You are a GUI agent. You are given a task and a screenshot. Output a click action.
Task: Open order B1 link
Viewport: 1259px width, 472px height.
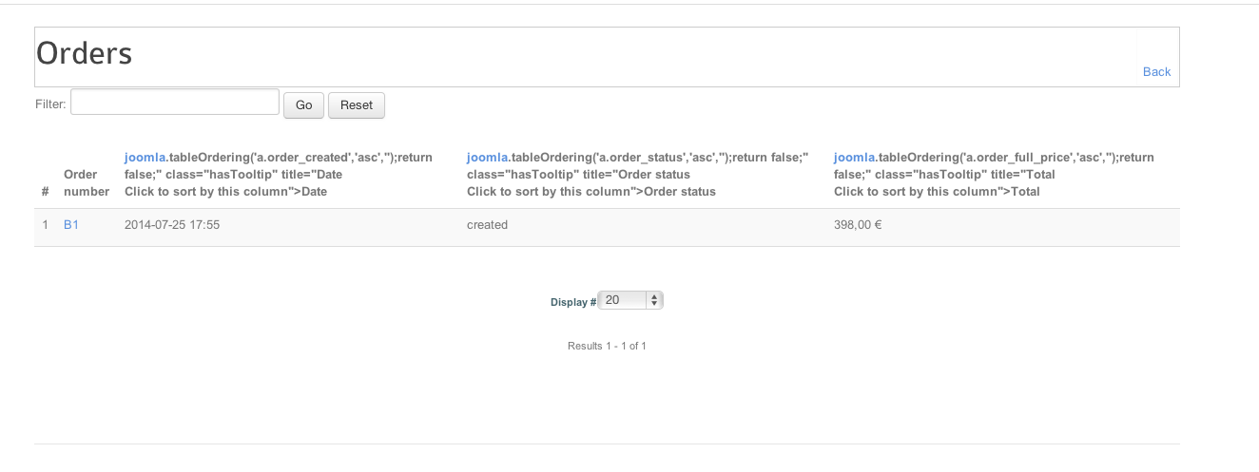tap(71, 225)
